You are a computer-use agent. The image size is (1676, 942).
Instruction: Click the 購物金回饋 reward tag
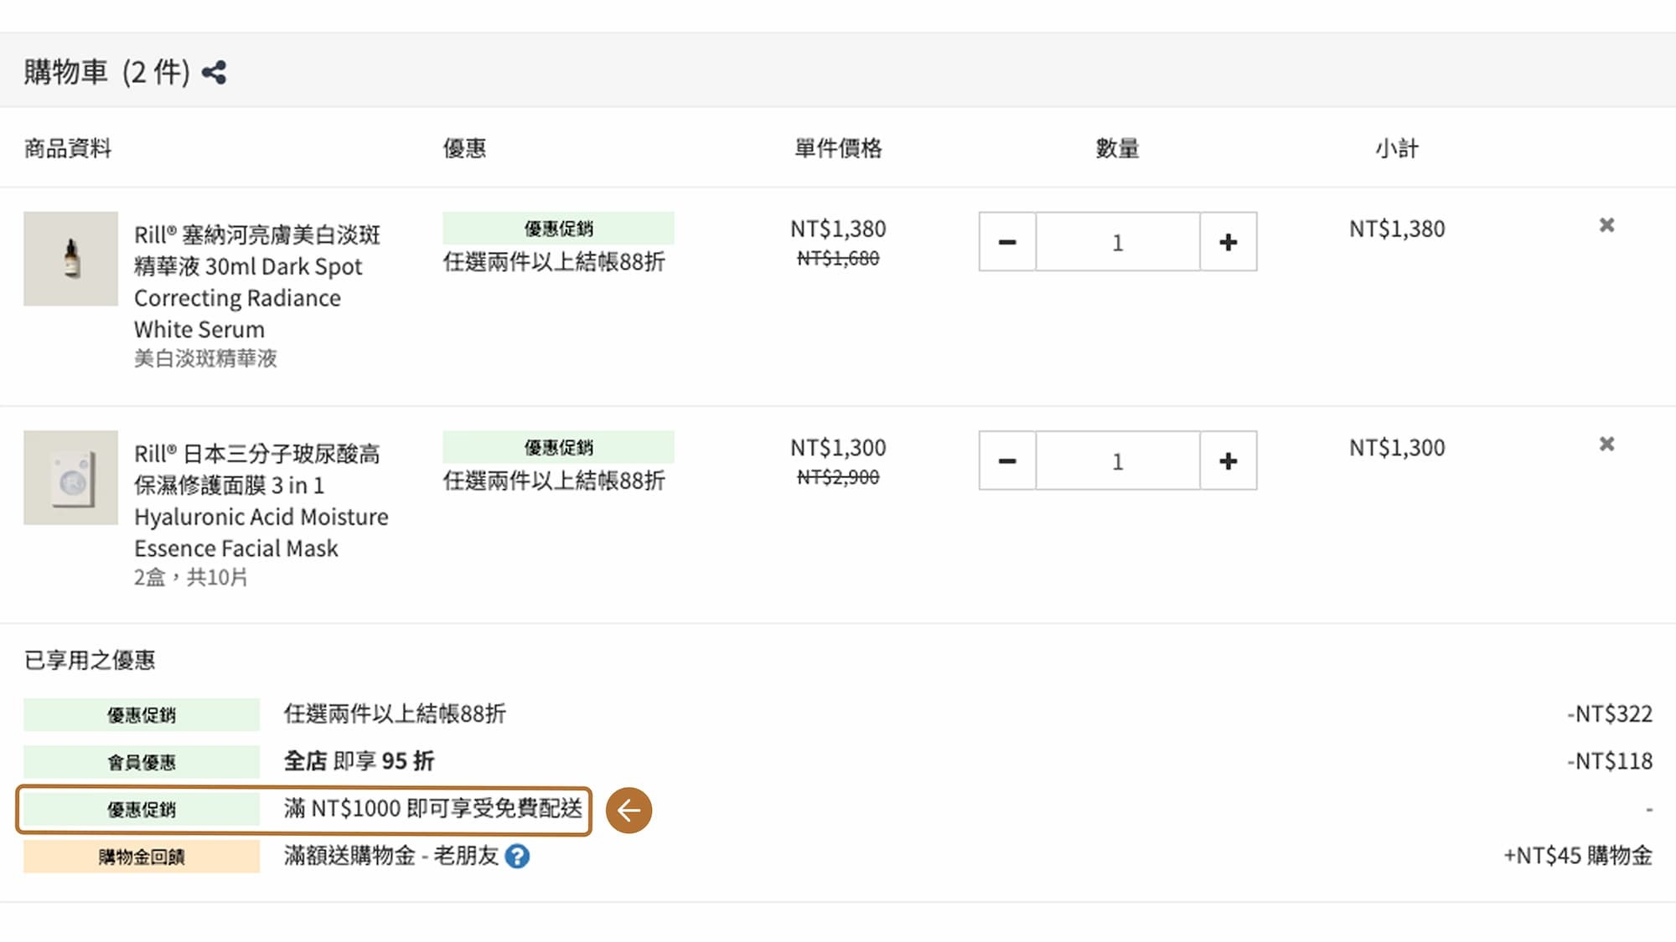click(141, 857)
